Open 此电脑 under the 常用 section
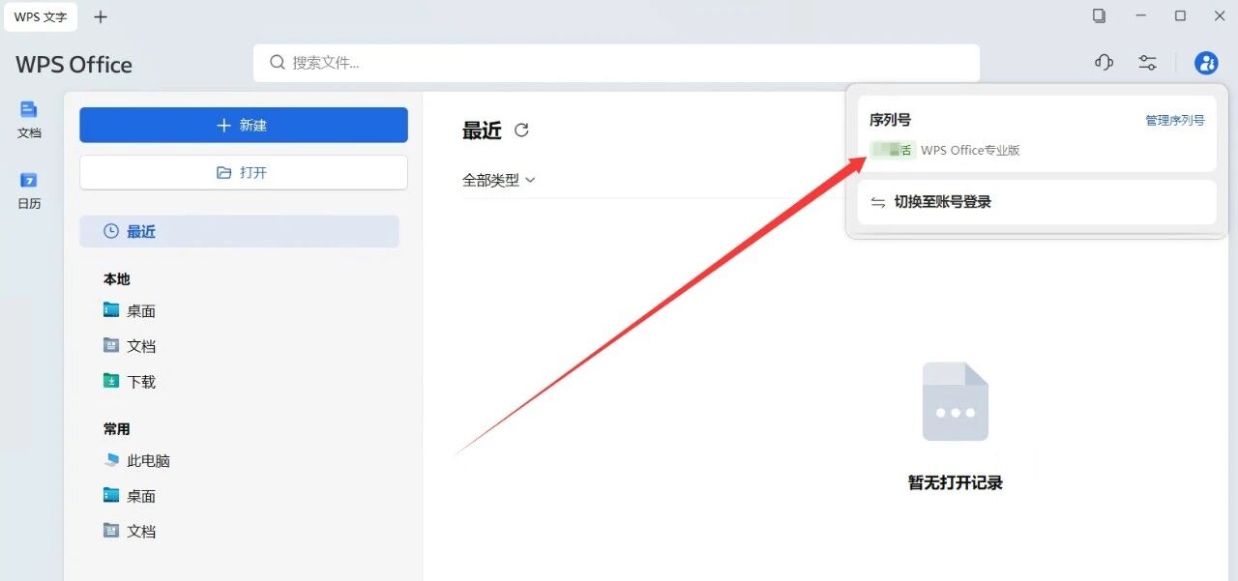Screen dimensions: 1238x581 (x=136, y=460)
